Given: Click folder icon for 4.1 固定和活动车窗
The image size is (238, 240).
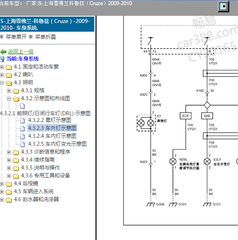Looking at the screenshot, I should point(9,67).
